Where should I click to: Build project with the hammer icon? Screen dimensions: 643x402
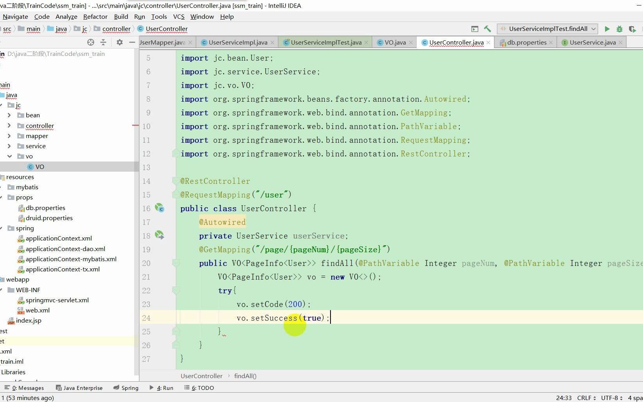click(487, 29)
